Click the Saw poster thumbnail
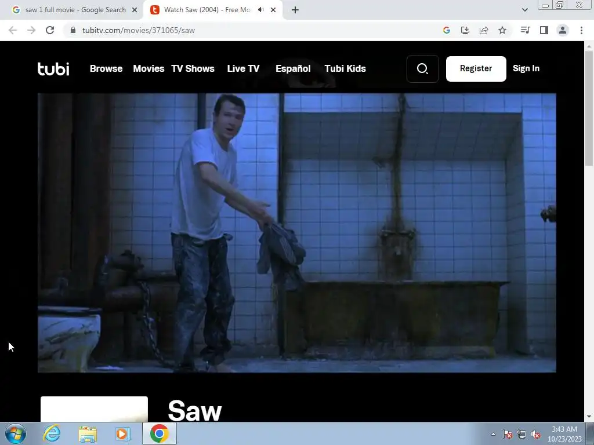 (94, 409)
